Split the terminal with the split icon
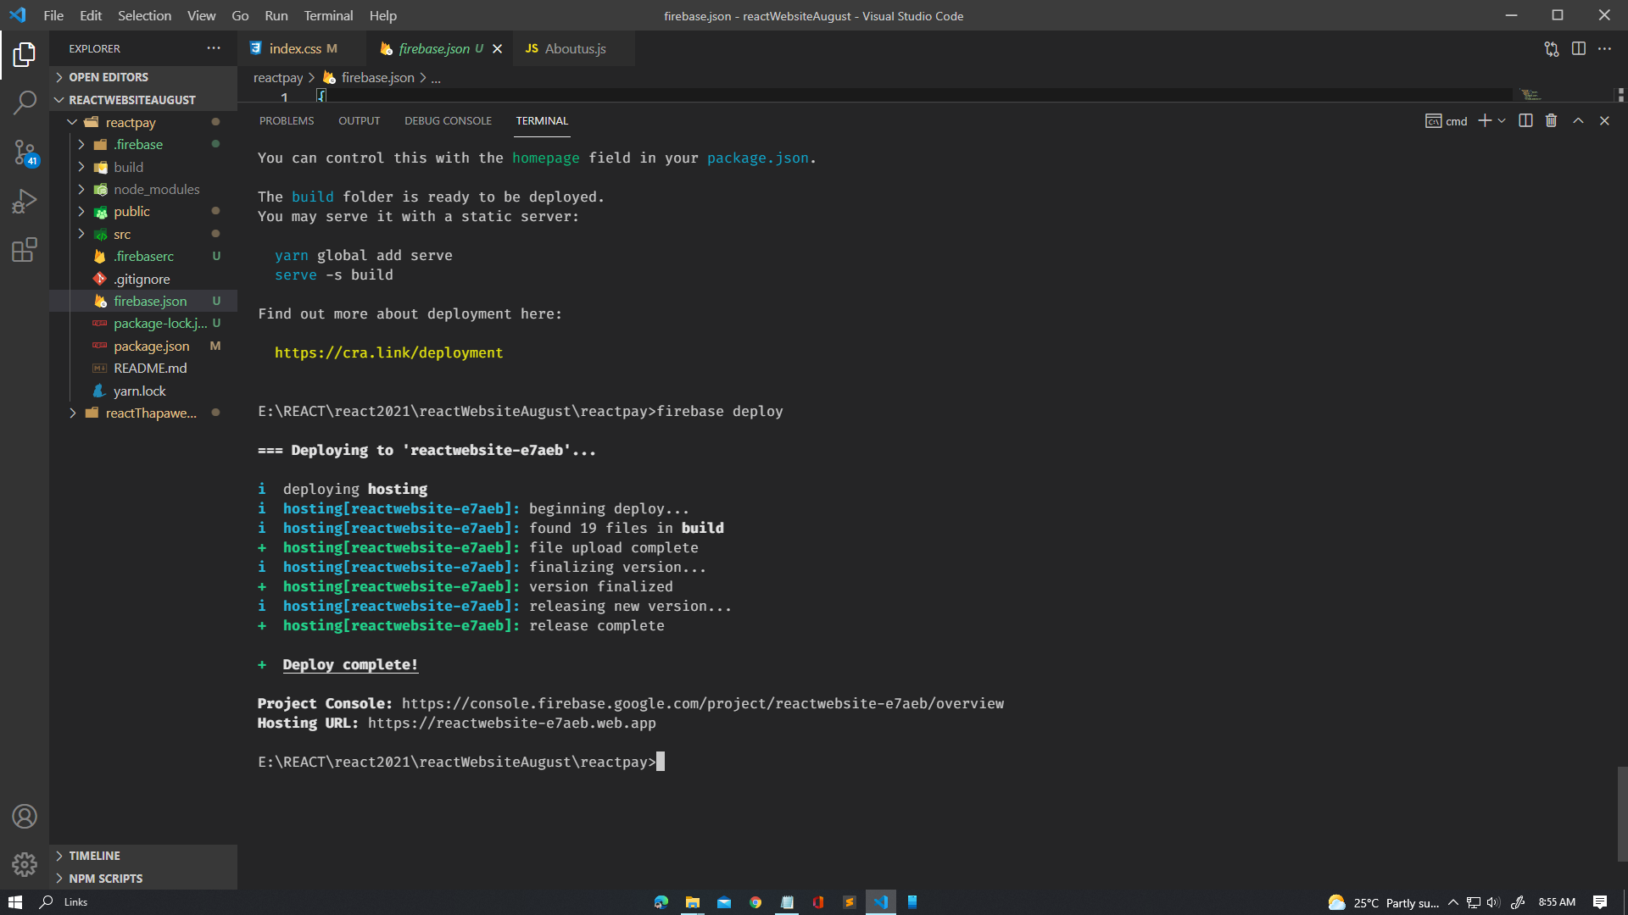 click(1525, 120)
